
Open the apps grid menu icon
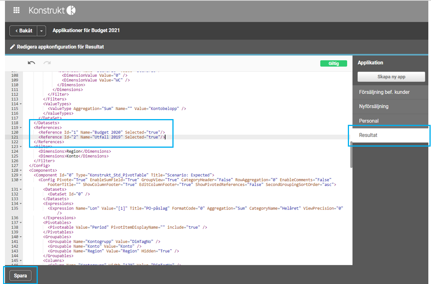[x=16, y=11]
